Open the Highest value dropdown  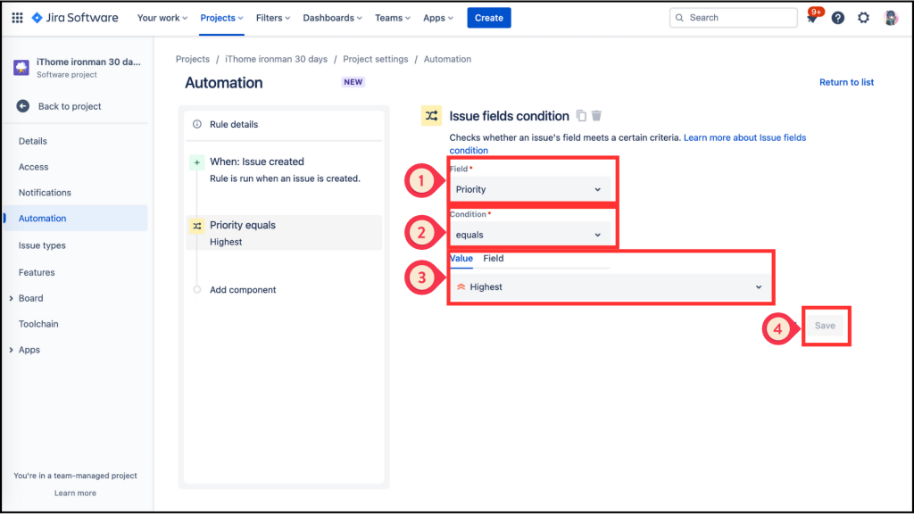pyautogui.click(x=610, y=286)
